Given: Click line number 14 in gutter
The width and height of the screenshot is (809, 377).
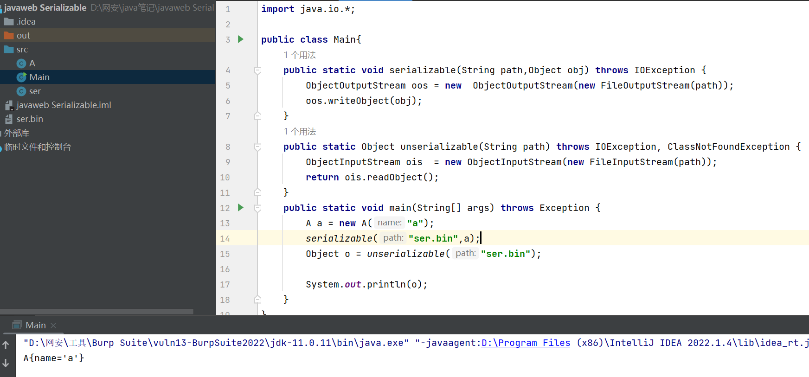Looking at the screenshot, I should point(225,239).
